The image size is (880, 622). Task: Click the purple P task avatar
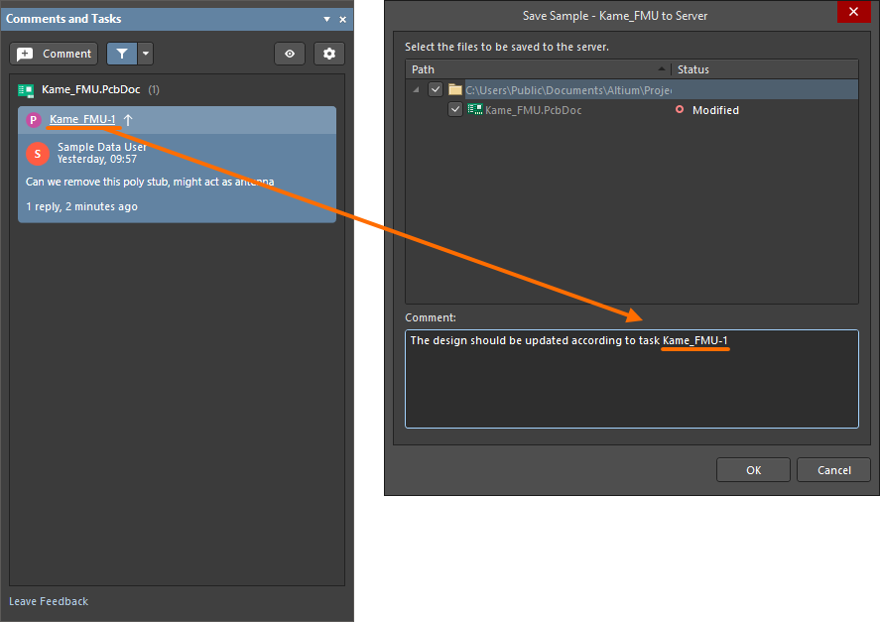point(34,120)
